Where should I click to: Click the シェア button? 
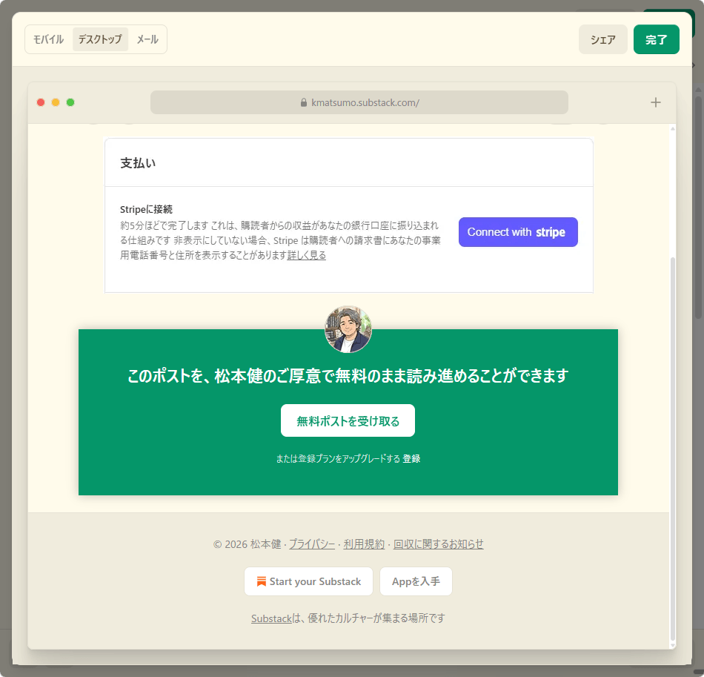tap(602, 39)
